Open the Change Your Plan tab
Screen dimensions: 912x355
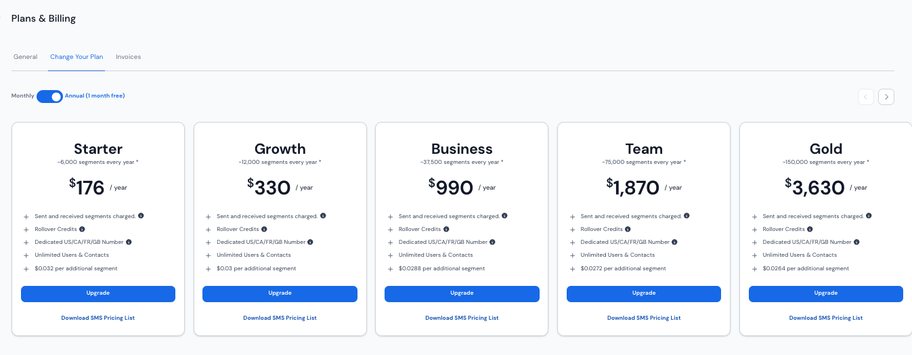tap(77, 57)
